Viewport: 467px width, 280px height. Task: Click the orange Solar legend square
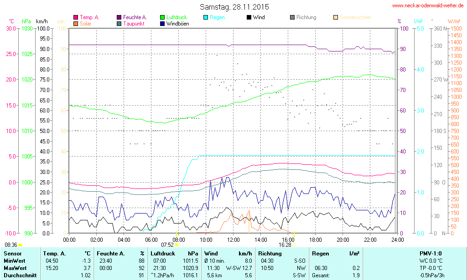[x=76, y=24]
